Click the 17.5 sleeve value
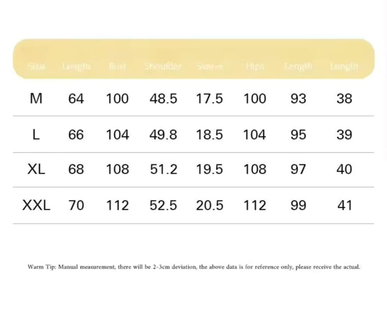The height and width of the screenshot is (311, 387). [209, 99]
